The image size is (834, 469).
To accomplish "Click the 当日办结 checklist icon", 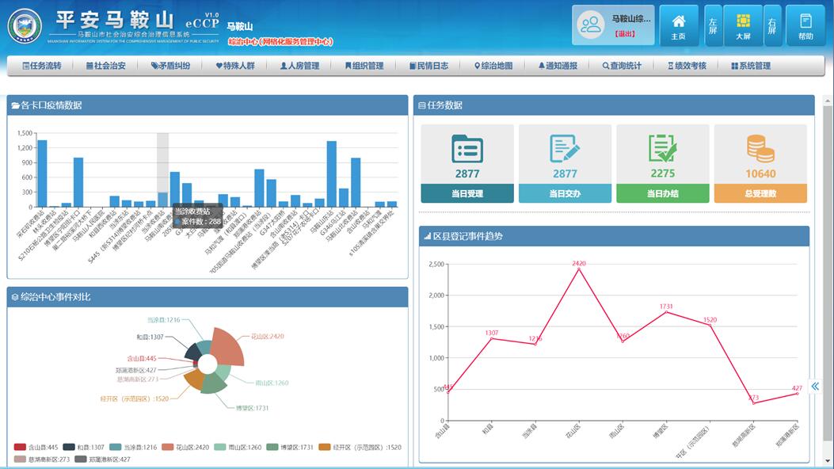I will pyautogui.click(x=662, y=148).
